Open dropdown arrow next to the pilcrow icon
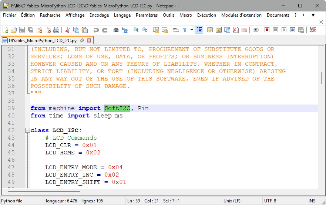This screenshot has width=326, height=205. pyautogui.click(x=192, y=30)
